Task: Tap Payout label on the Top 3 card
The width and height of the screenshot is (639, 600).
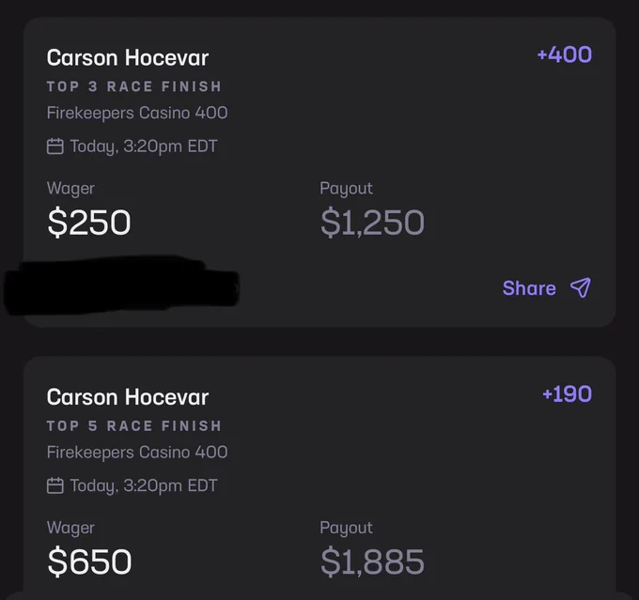Action: (x=346, y=189)
